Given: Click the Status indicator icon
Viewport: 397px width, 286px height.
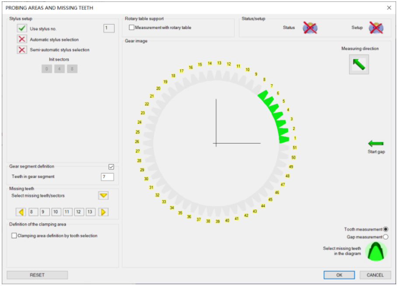Looking at the screenshot, I should click(310, 28).
